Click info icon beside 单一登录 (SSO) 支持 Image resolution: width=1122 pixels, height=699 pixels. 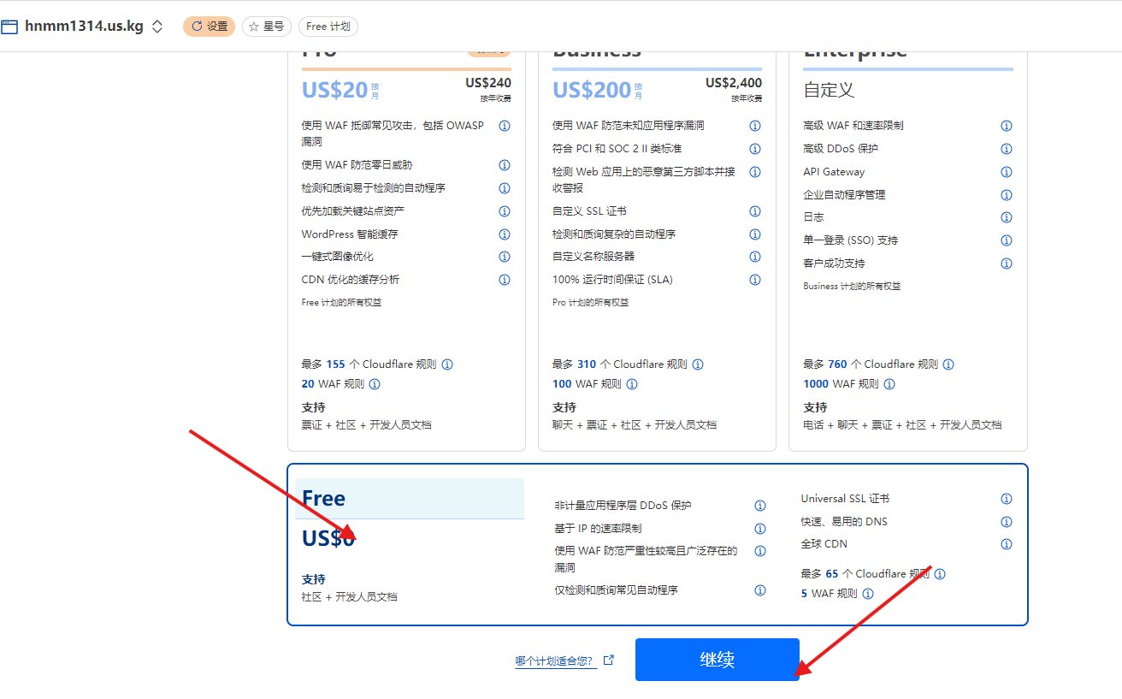tap(1007, 240)
